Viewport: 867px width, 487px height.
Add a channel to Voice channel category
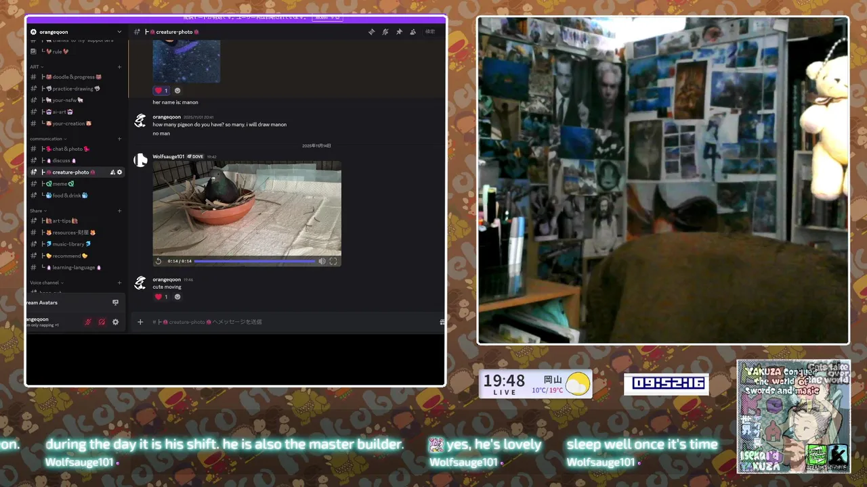tap(120, 283)
